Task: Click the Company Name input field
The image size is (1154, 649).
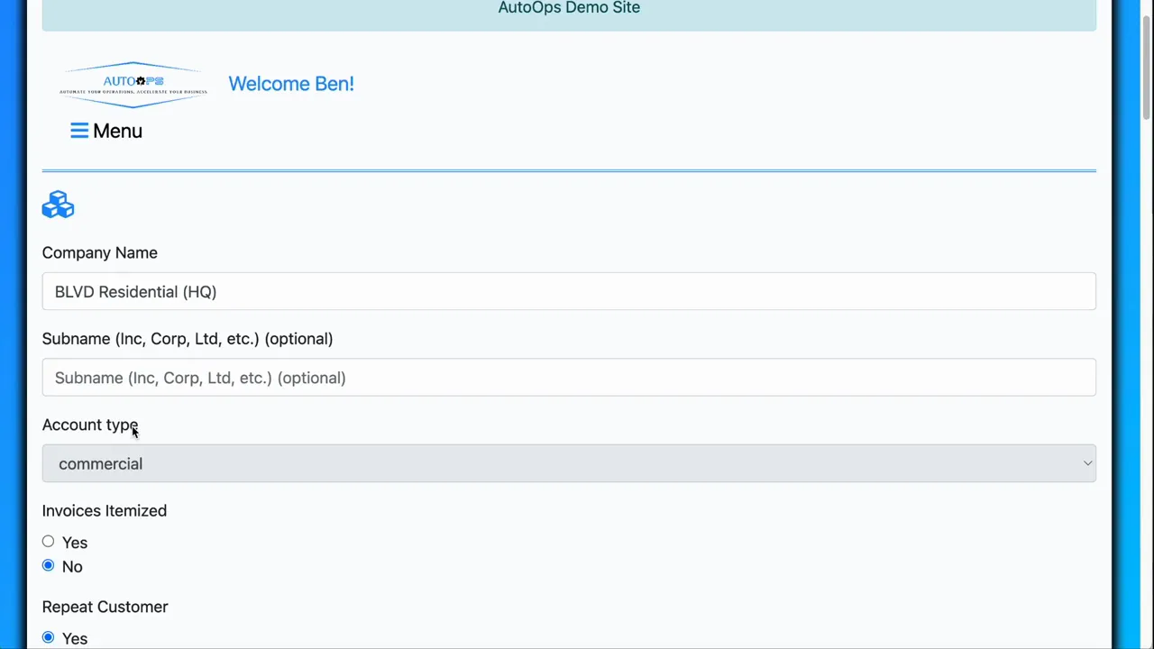Action: [568, 291]
